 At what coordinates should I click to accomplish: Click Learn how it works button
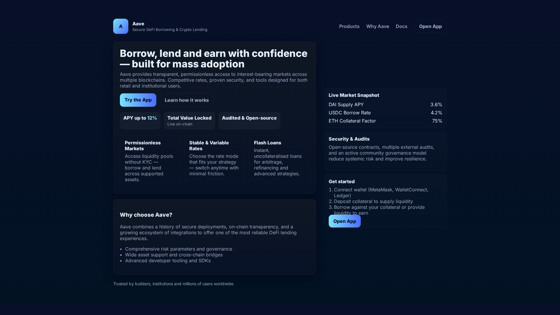coord(187,100)
